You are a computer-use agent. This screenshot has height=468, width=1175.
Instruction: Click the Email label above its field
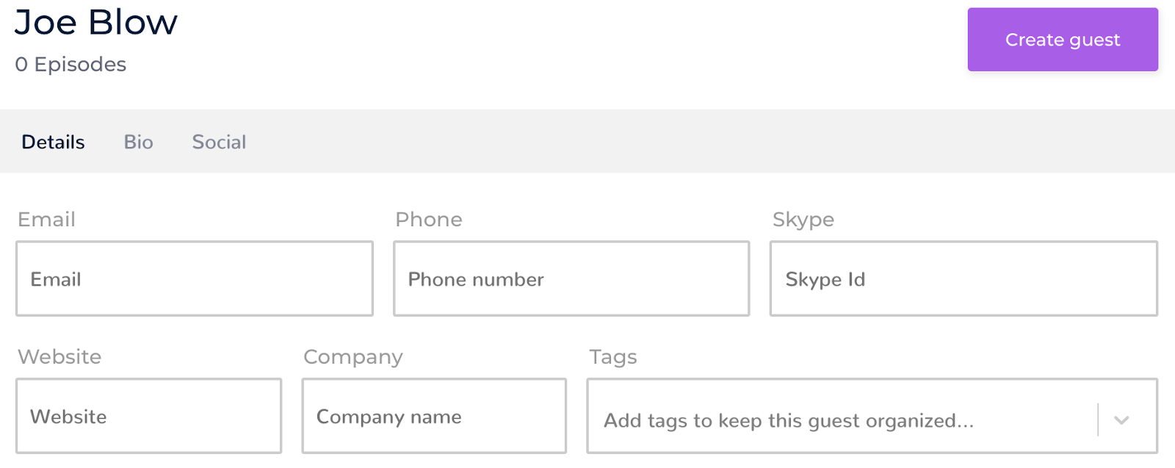pyautogui.click(x=46, y=219)
